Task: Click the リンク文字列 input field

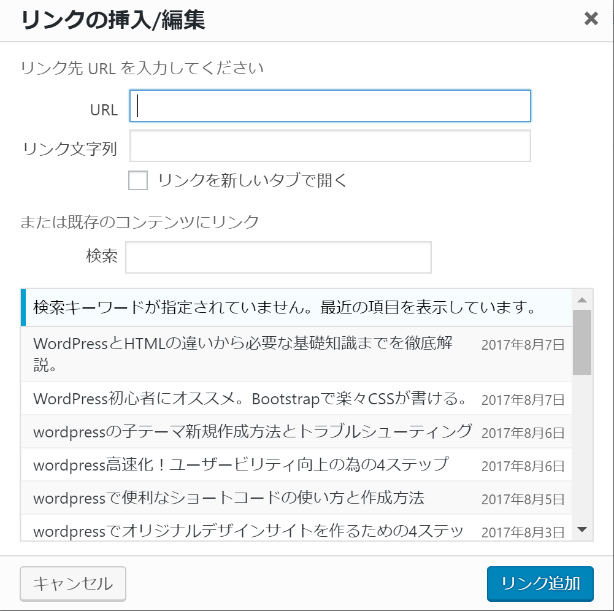Action: [x=330, y=145]
